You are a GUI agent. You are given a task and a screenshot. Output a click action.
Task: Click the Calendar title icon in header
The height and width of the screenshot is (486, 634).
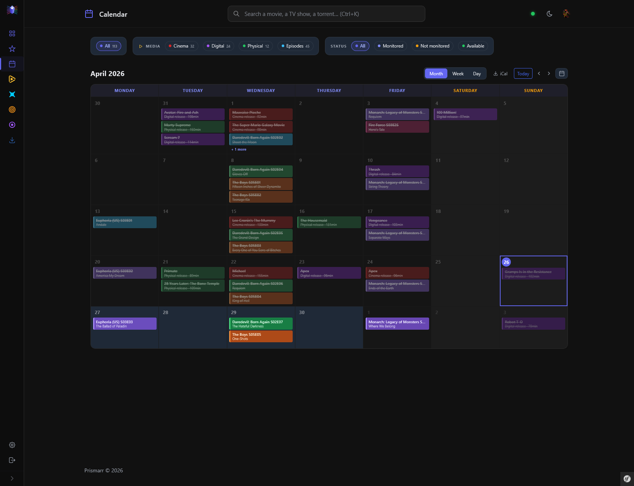pyautogui.click(x=89, y=14)
